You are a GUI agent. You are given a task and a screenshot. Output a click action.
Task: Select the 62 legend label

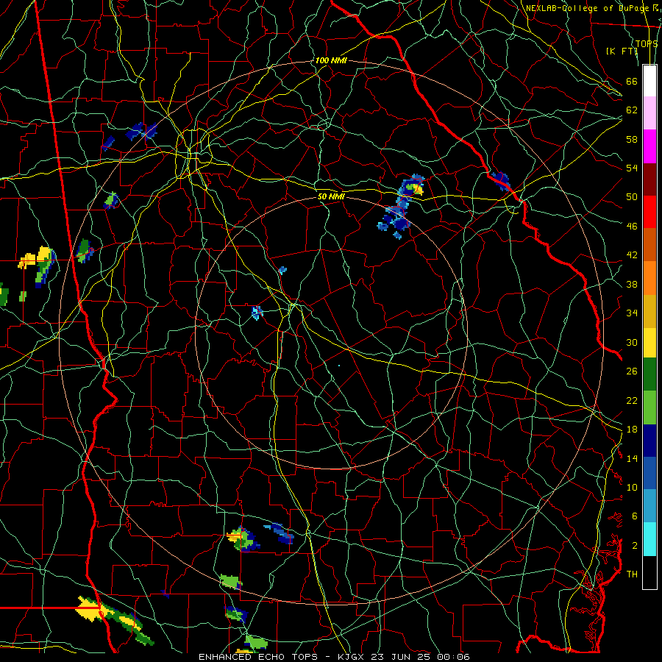point(632,110)
